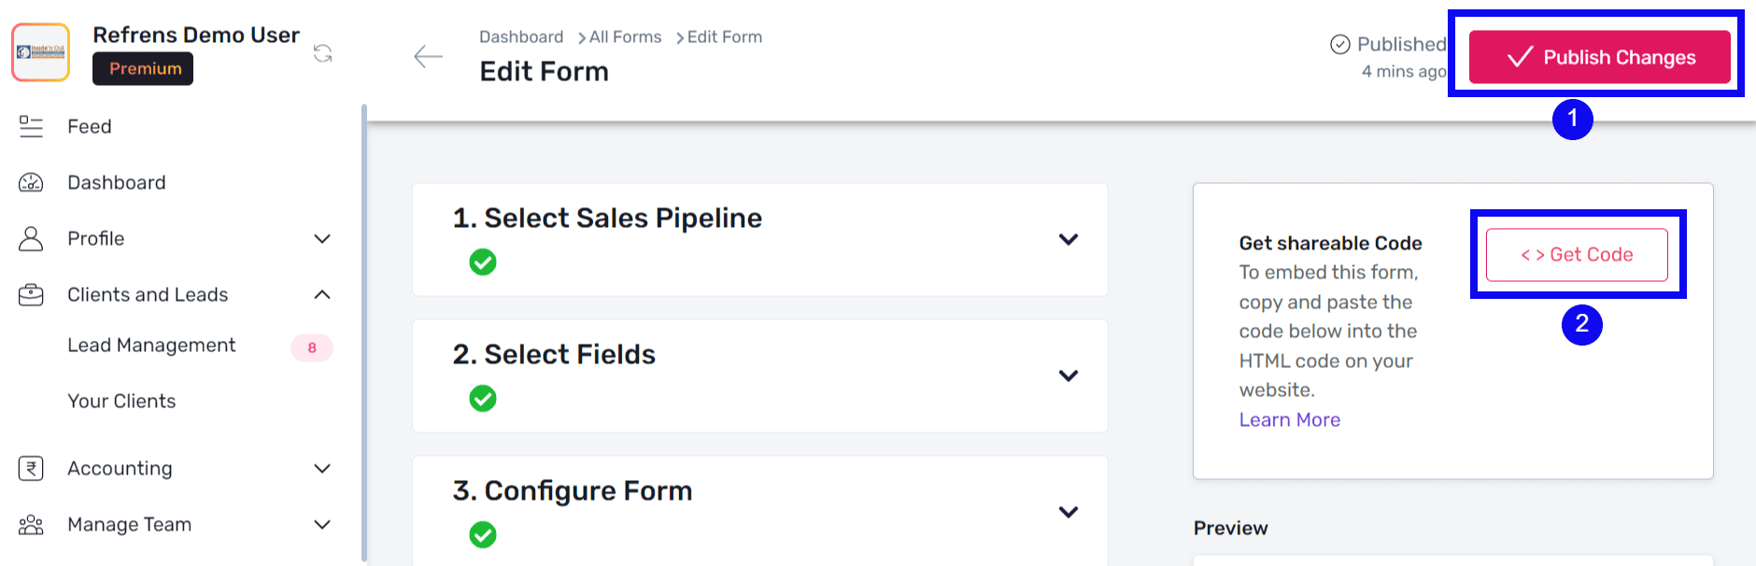Select the Dashboard gauge icon
The image size is (1756, 566).
click(31, 182)
